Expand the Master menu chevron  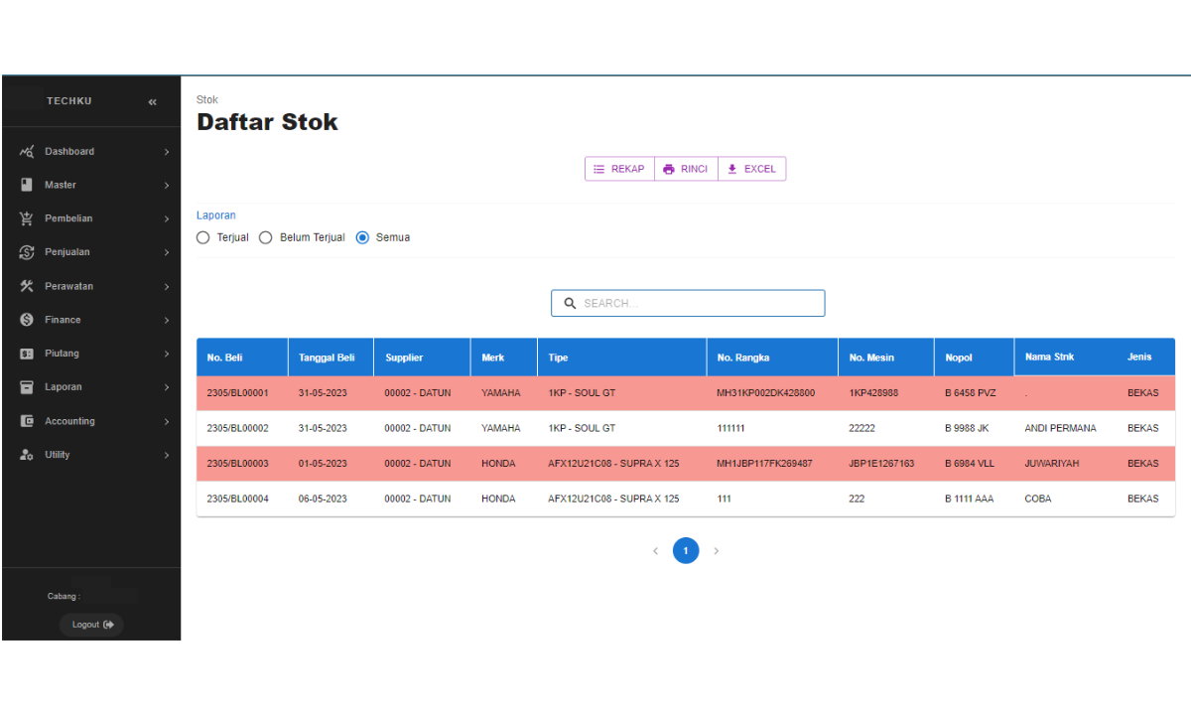coord(166,186)
